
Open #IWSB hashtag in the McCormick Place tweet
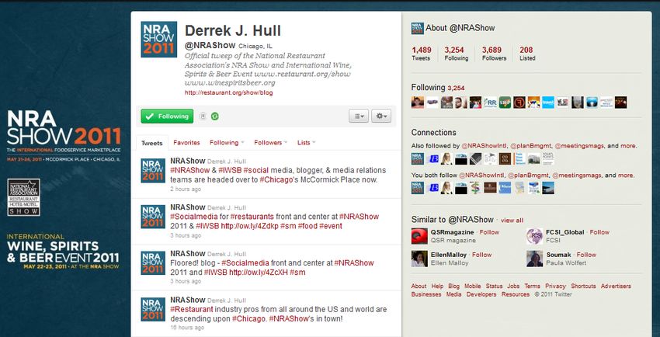[x=229, y=170]
